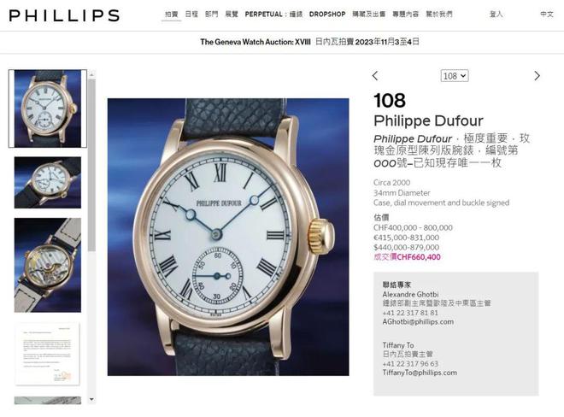Open The Geneva Watch Auction: XVIII link
This screenshot has width=564, height=417.
click(x=256, y=42)
